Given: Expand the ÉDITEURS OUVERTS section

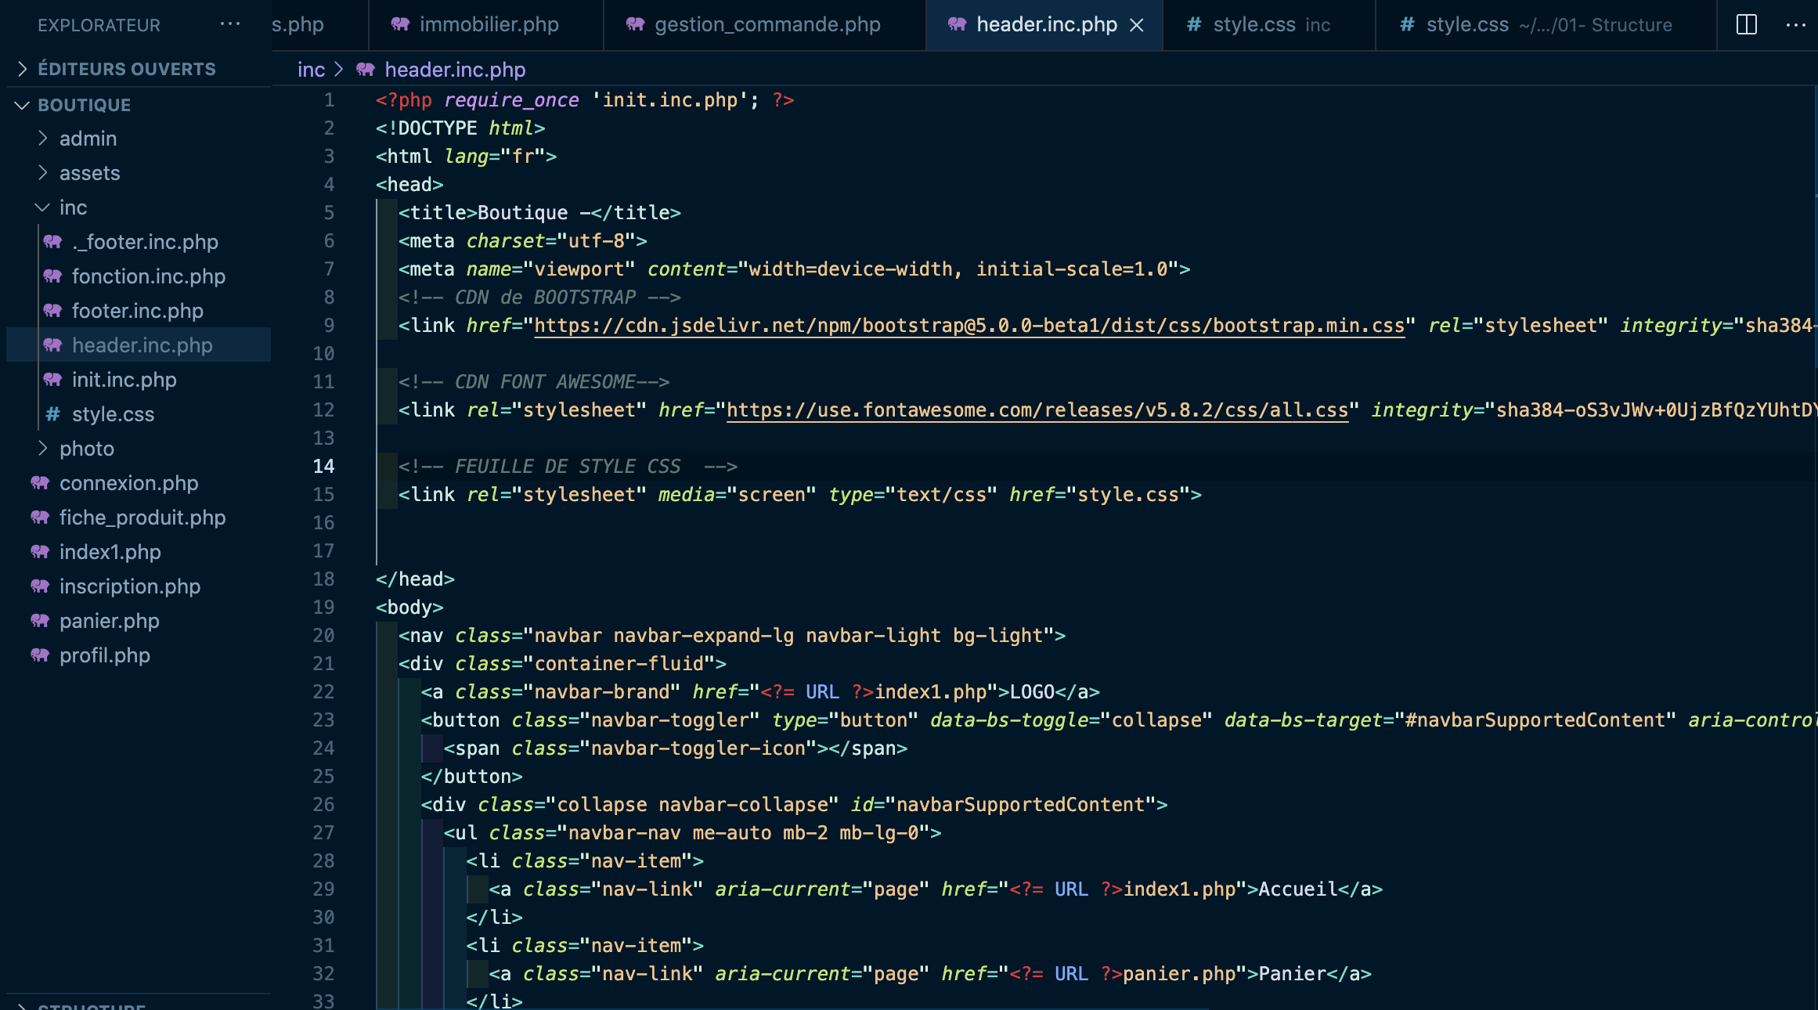Looking at the screenshot, I should pos(22,68).
